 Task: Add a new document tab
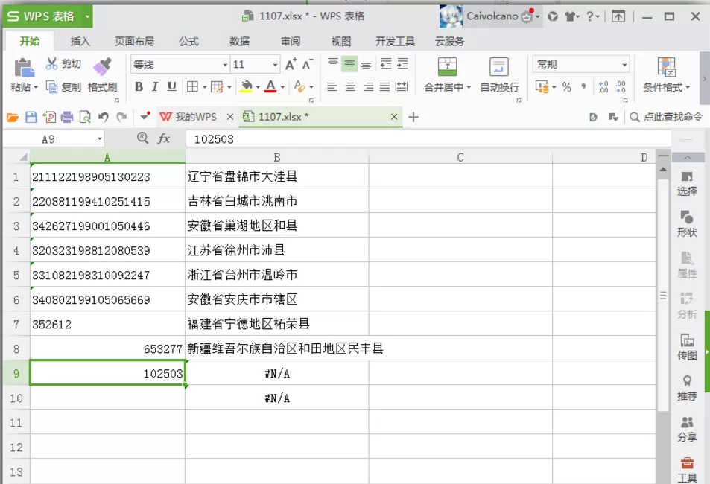[x=413, y=117]
